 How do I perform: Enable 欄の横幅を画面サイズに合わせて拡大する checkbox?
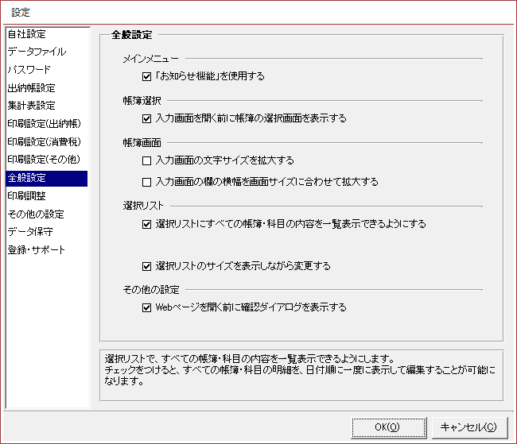click(146, 182)
